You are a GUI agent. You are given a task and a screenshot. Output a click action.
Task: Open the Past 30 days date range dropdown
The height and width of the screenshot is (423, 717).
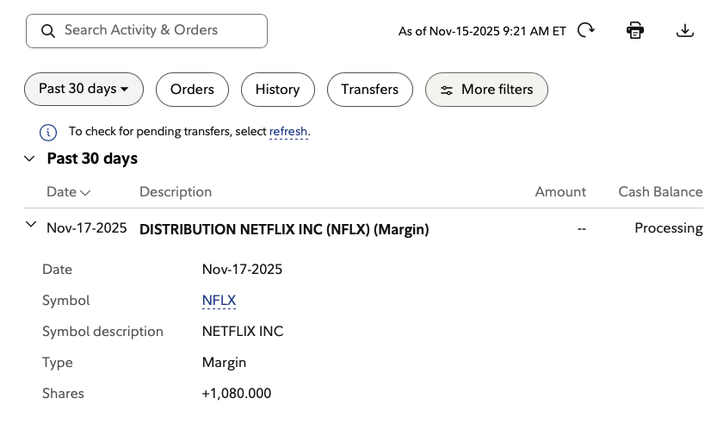coord(83,90)
